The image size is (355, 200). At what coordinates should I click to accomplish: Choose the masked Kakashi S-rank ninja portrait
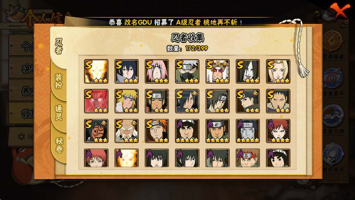point(187,71)
